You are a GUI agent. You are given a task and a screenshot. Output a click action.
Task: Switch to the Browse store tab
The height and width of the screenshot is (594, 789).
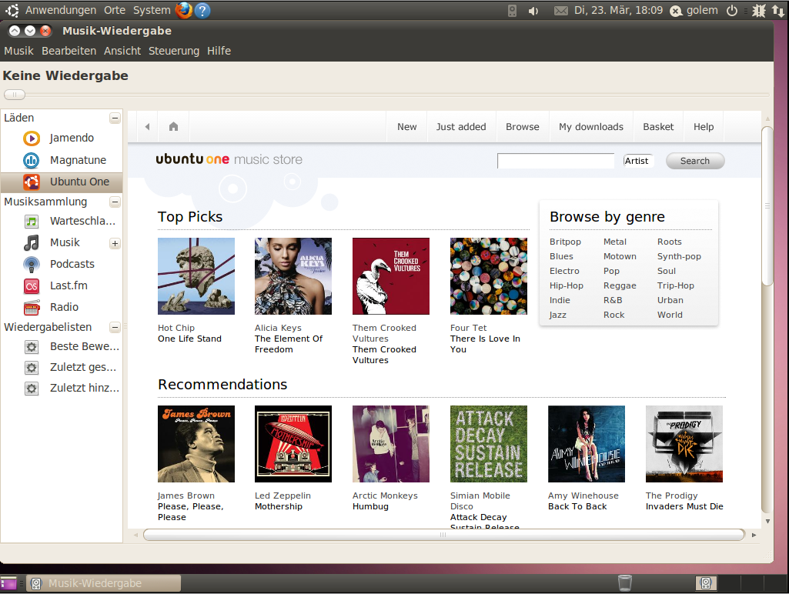point(522,126)
